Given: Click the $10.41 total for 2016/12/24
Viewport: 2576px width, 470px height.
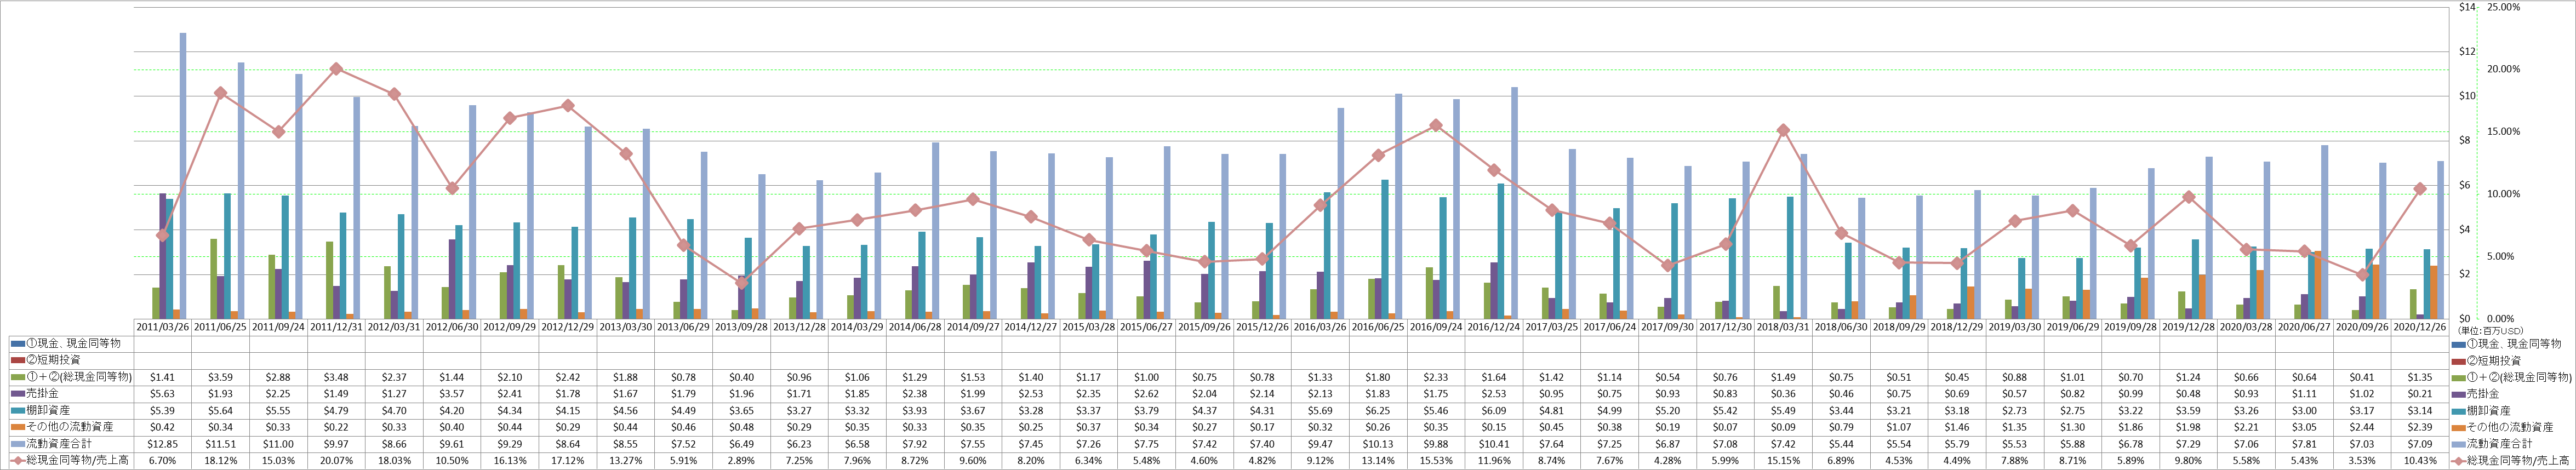Looking at the screenshot, I should click(x=1494, y=443).
